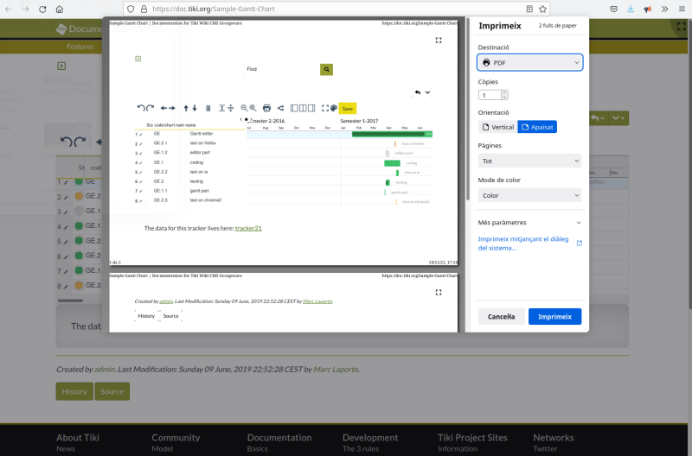Image resolution: width=692 pixels, height=456 pixels.
Task: Show more tools via the double chevron
Action: [x=664, y=9]
